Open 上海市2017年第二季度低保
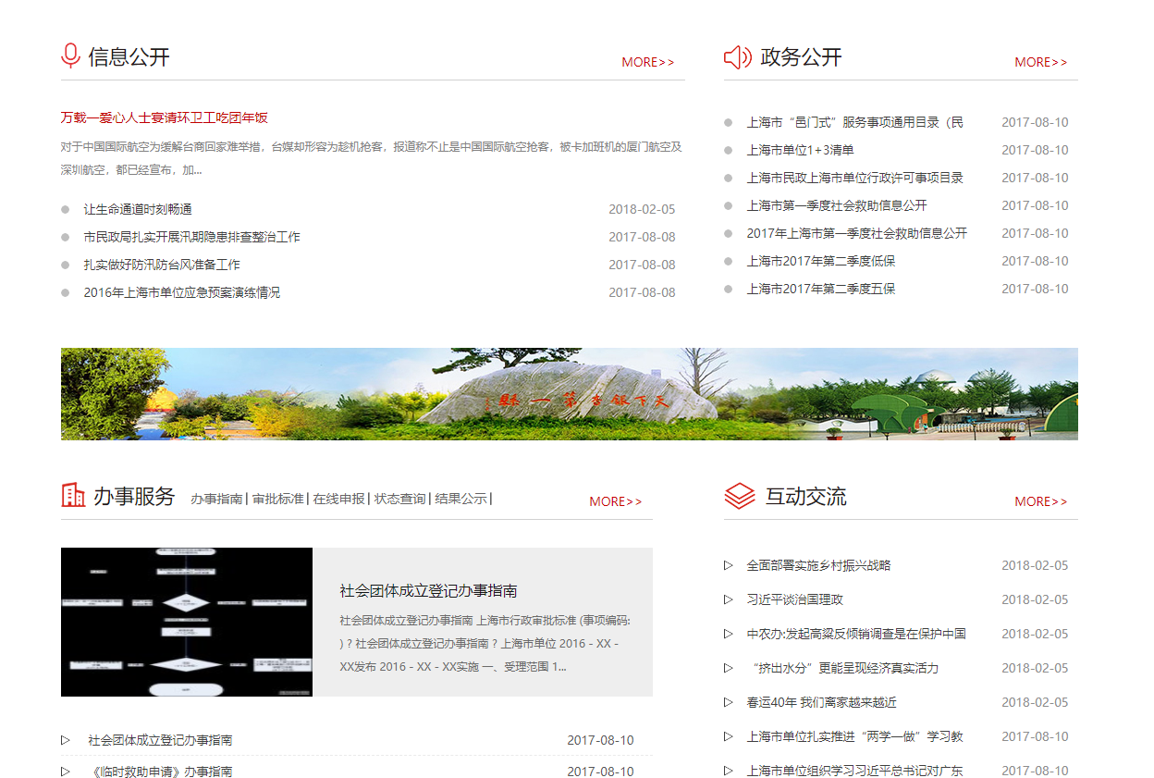Image resolution: width=1154 pixels, height=778 pixels. click(821, 261)
